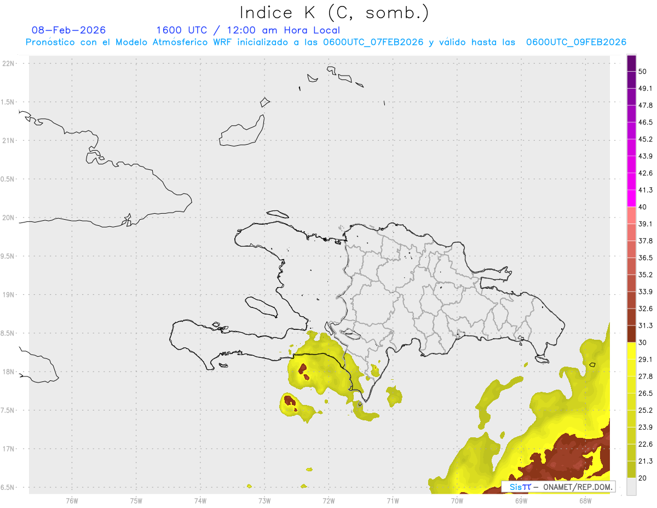Click the '74W' longitude label
Screen dimensions: 657x508
[x=200, y=501]
